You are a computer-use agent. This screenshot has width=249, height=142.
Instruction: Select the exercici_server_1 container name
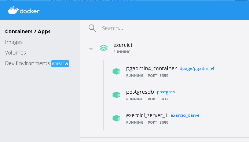147,115
